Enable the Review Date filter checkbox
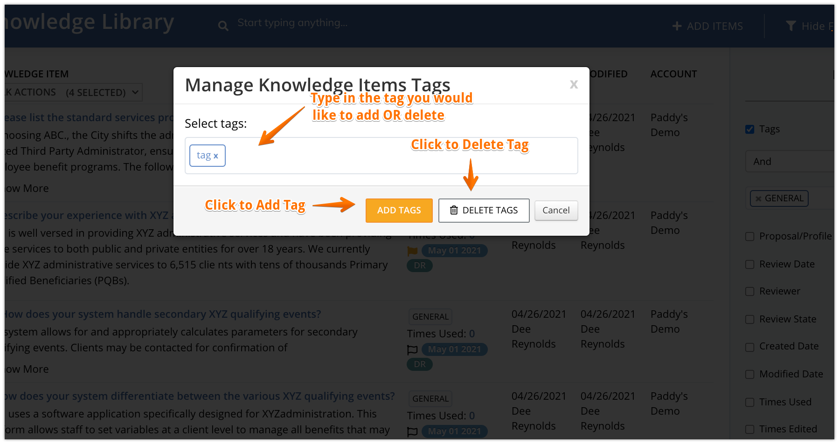This screenshot has height=444, width=839. pyautogui.click(x=750, y=264)
